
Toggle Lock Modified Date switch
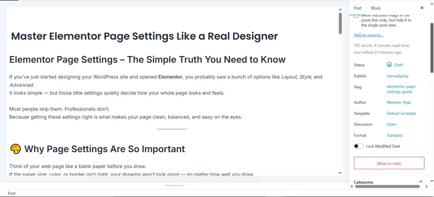pyautogui.click(x=359, y=146)
